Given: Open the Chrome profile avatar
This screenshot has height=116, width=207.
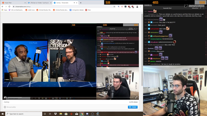Looking at the screenshot, I should (x=137, y=6).
